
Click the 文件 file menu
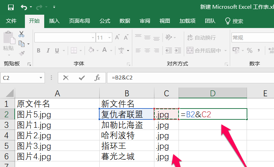tap(11, 21)
